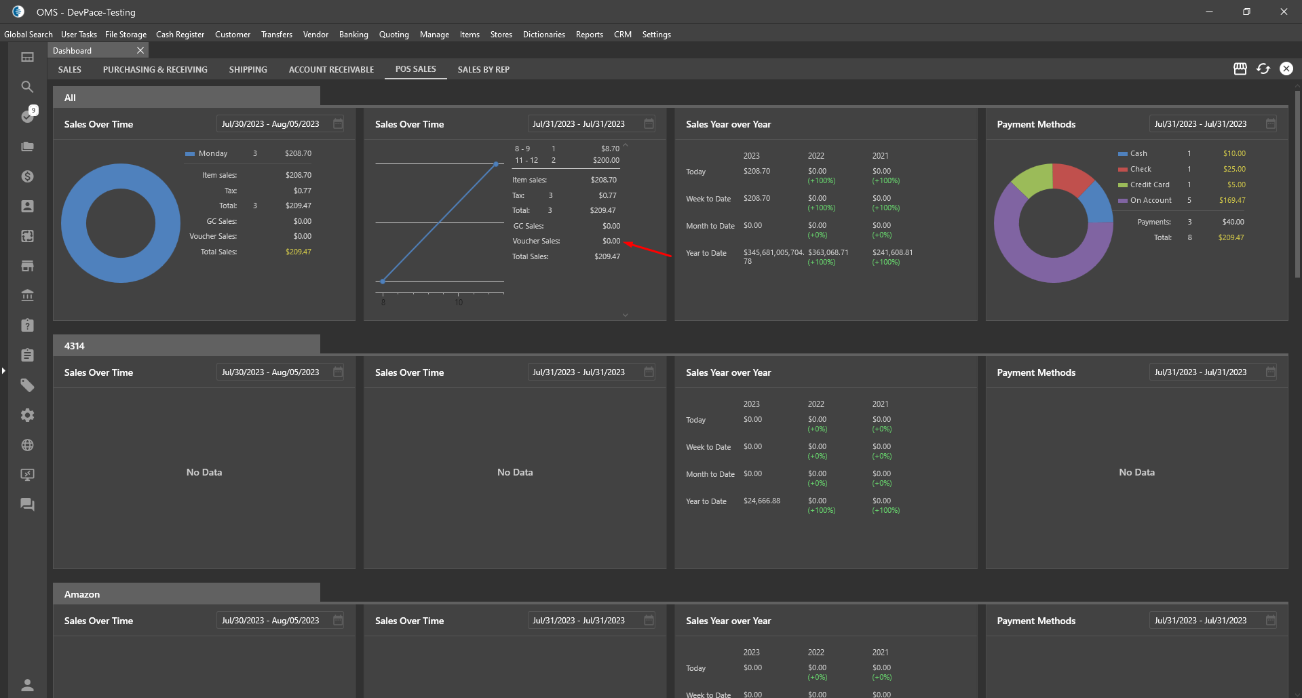Viewport: 1302px width, 698px height.
Task: Expand the left sidebar using arrow handle
Action: point(3,370)
